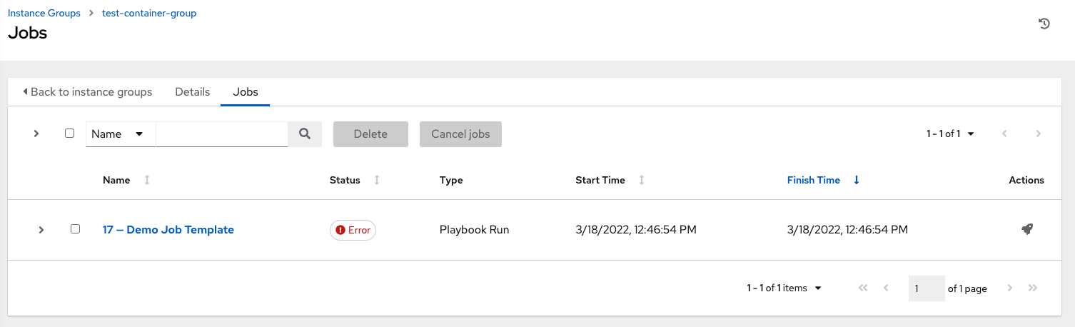
Task: Click the magnifying glass search button
Action: point(305,134)
